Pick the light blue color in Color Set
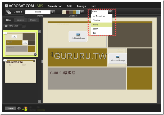Image resolution: width=164 pixels, height=115 pixels. click(78, 12)
